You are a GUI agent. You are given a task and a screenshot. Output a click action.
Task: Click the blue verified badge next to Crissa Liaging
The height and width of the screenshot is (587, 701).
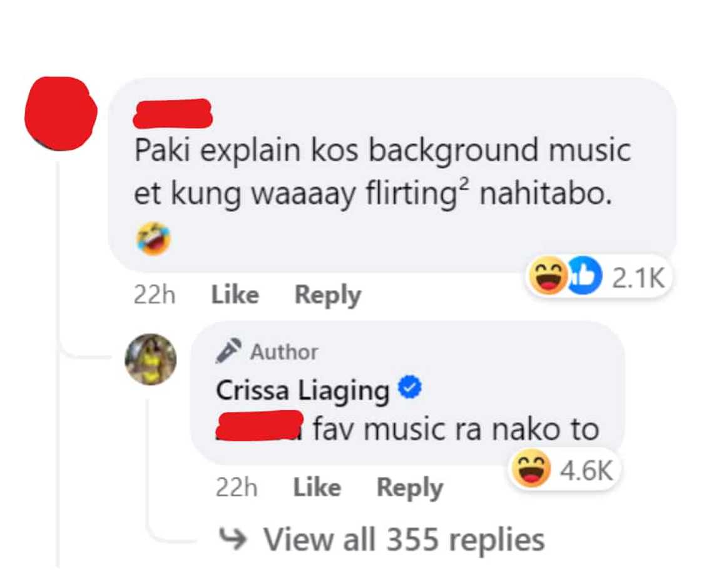point(410,388)
